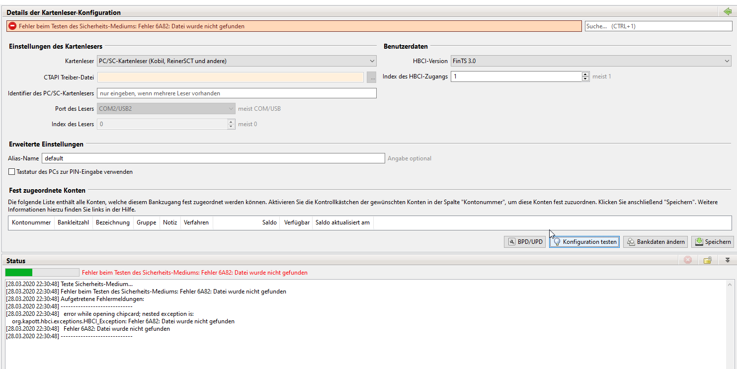Screen dimensions: 737x369
Task: Expand the HBCI-Version dropdown
Action: tap(590, 61)
